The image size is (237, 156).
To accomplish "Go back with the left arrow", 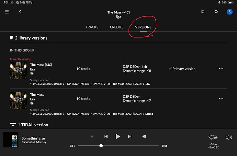I will 20,12.
